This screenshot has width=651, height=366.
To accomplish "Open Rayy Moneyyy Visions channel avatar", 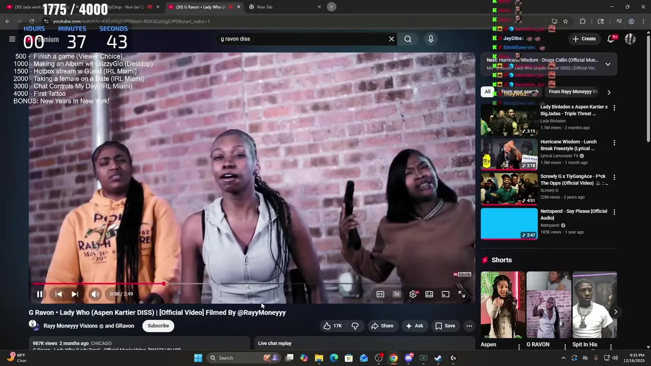I will (34, 325).
